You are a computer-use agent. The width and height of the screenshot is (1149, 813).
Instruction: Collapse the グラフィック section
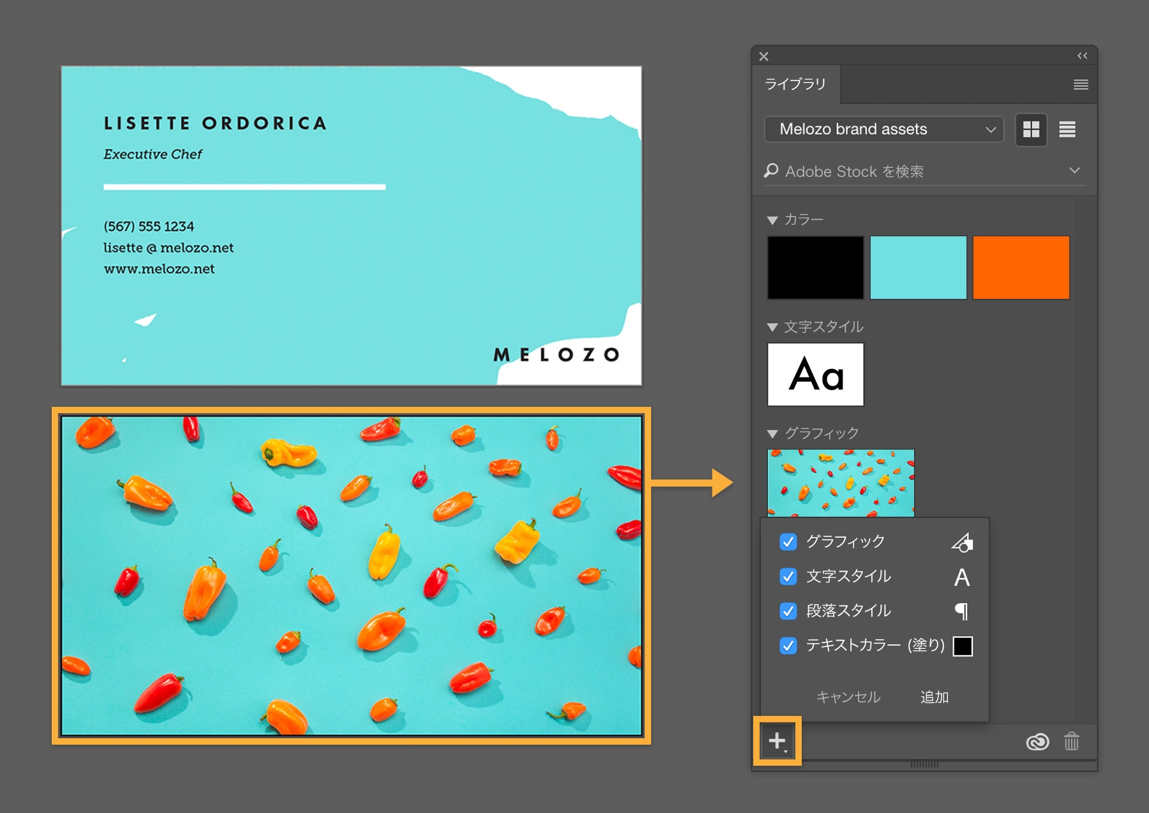tap(772, 434)
